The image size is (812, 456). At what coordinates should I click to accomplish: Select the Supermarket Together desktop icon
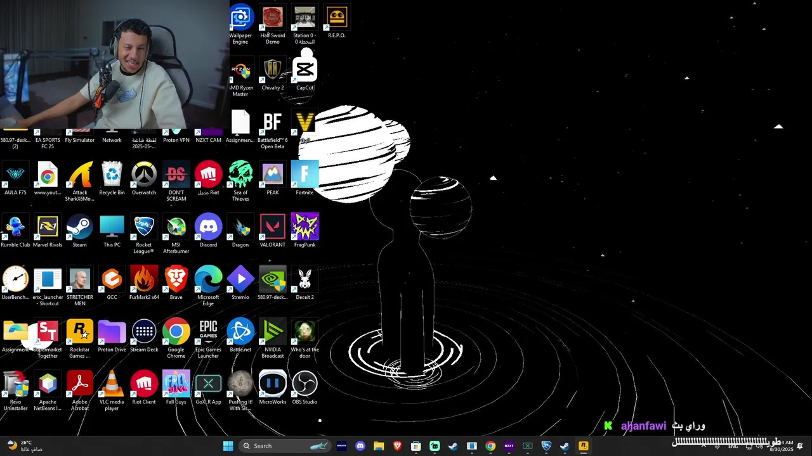[x=48, y=339]
